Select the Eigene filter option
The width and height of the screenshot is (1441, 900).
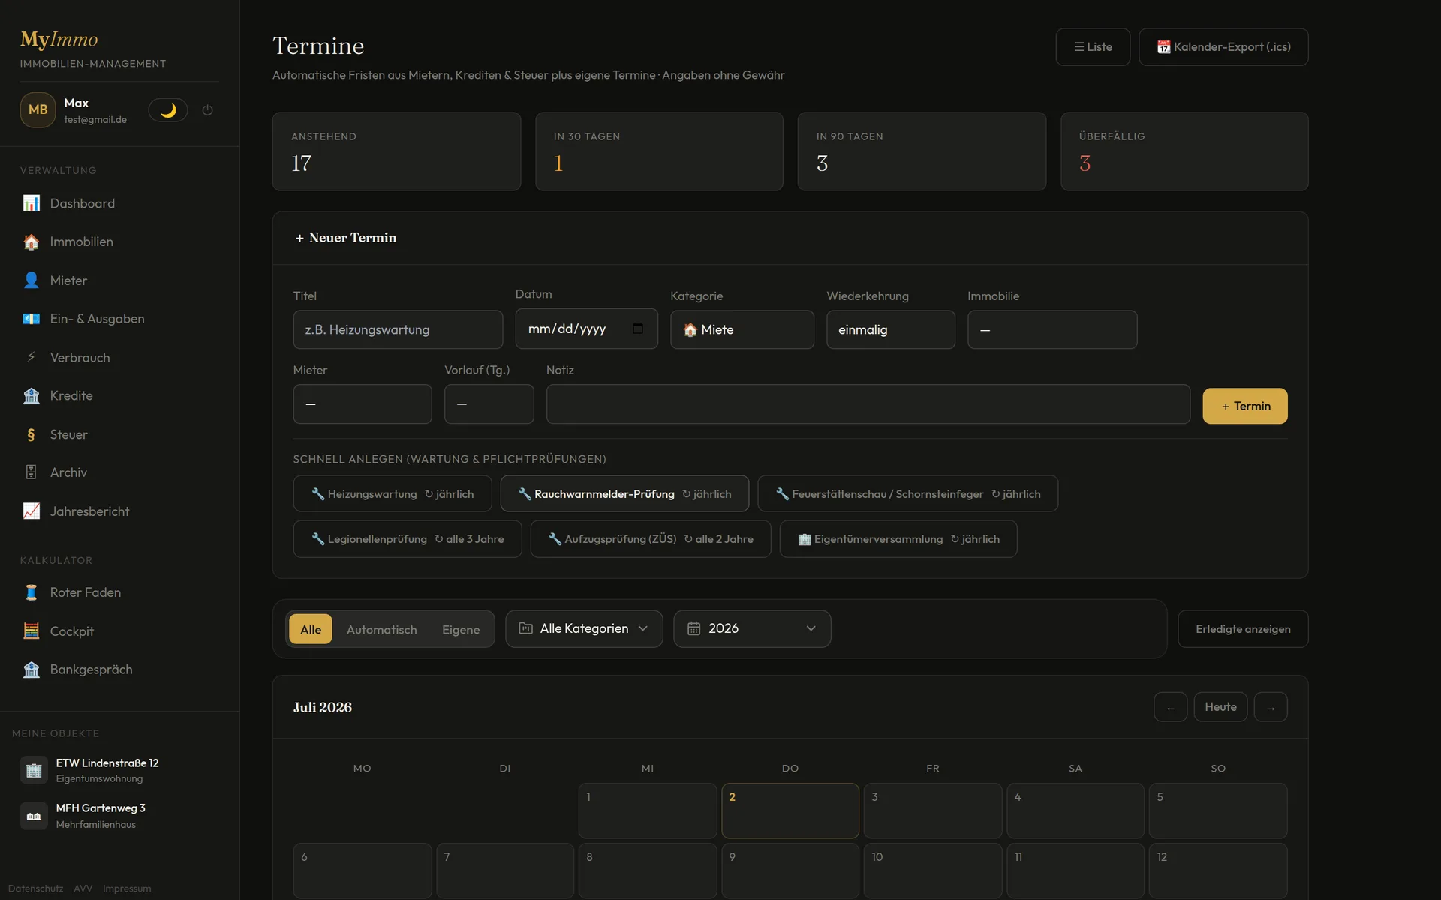[461, 629]
